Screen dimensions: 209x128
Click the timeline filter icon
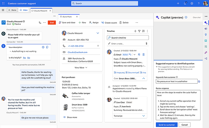click(x=139, y=31)
